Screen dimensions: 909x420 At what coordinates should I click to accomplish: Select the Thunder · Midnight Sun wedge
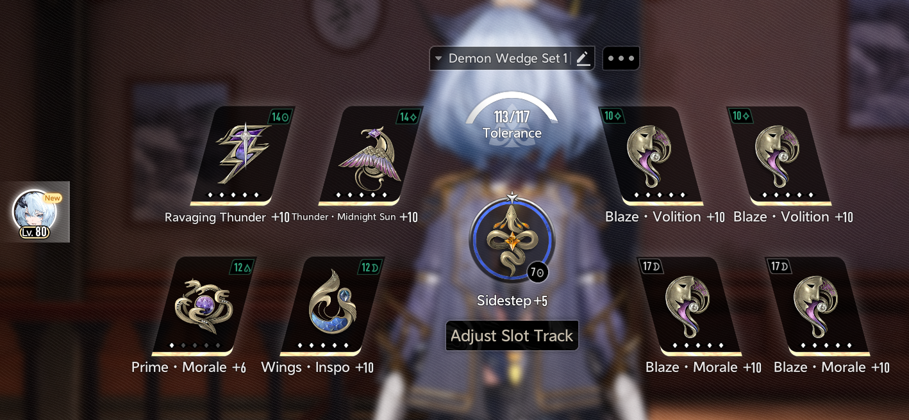pyautogui.click(x=372, y=156)
